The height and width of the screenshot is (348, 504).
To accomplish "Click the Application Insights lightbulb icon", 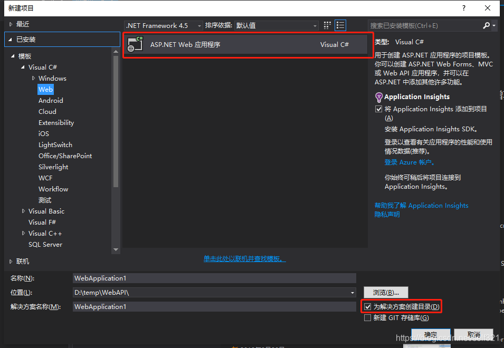I will [379, 97].
